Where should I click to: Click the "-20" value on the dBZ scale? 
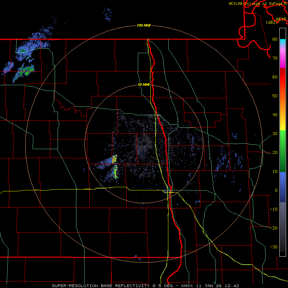point(274,228)
